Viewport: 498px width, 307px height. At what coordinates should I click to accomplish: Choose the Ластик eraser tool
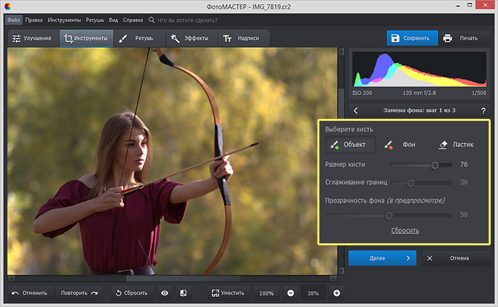point(456,145)
